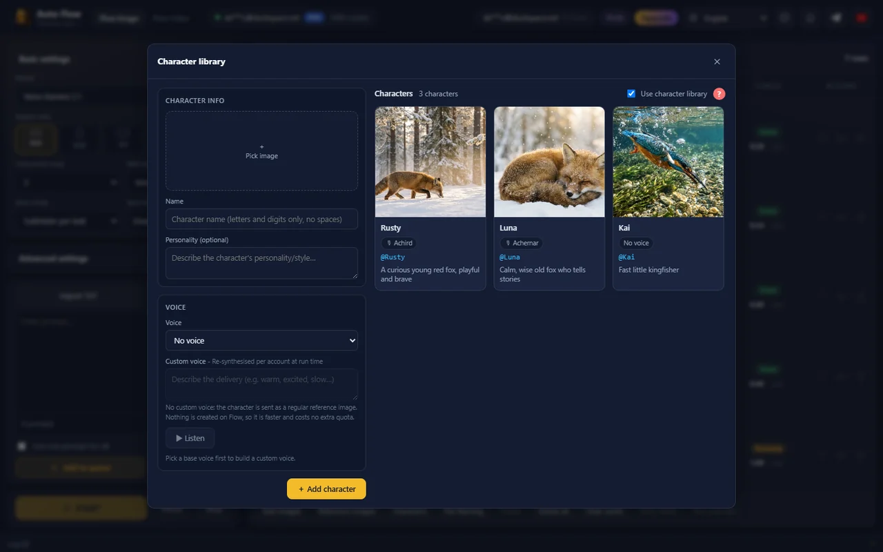This screenshot has width=883, height=552.
Task: Click the @Luna mention tag
Action: coord(510,257)
